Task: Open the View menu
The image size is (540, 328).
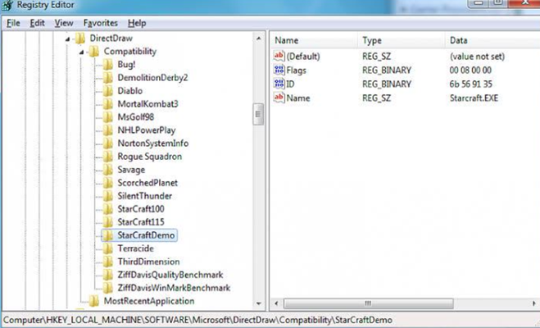Action: point(64,23)
